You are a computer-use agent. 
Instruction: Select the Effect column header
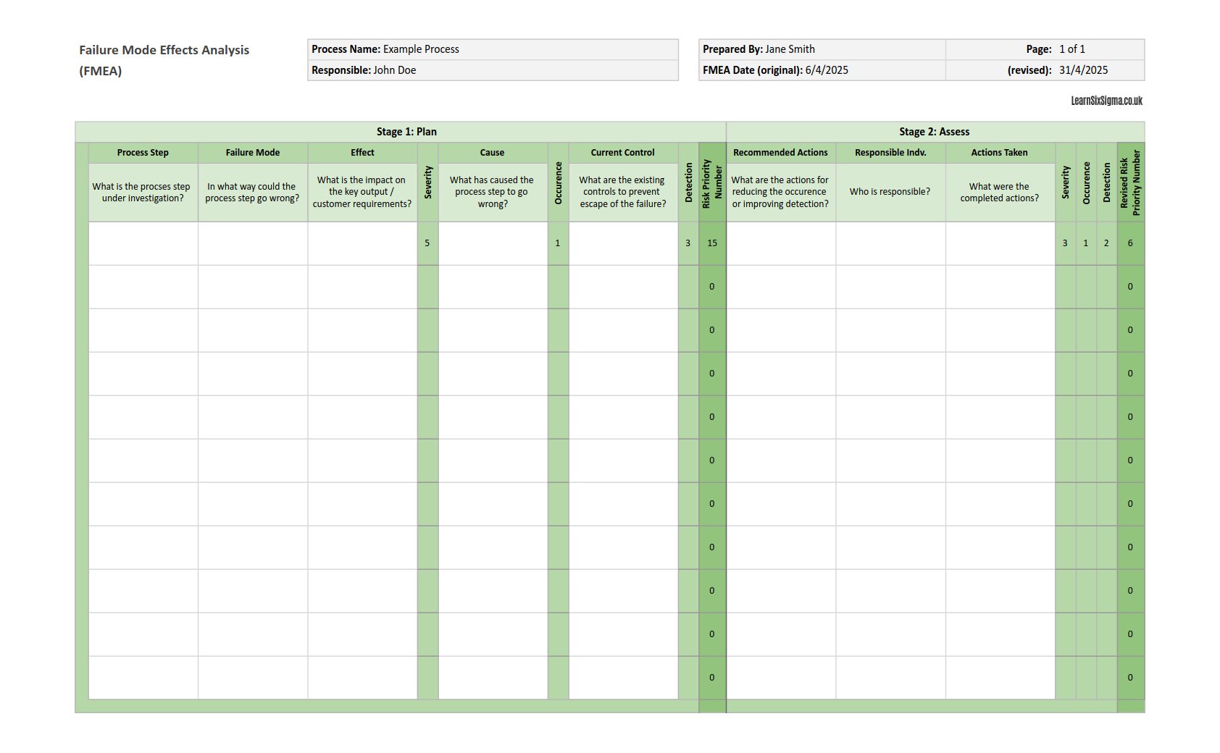coord(362,153)
